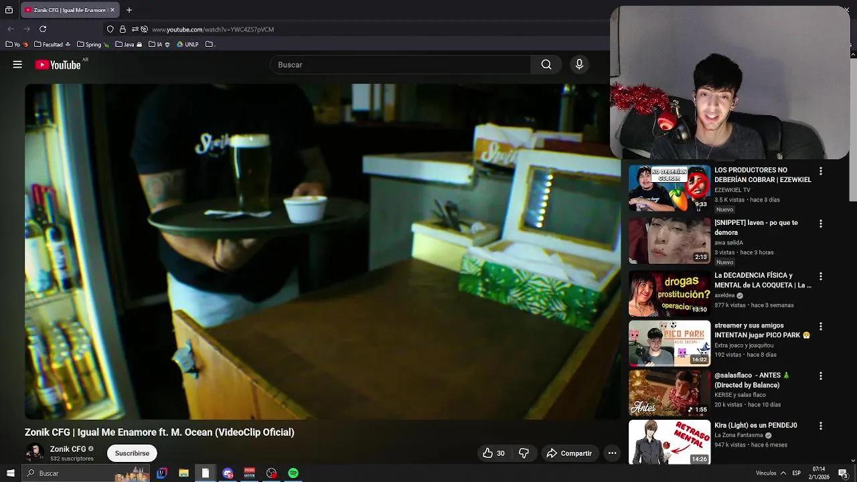Open the Zonik CFG channel name link
Screen dimensions: 857x482
[x=68, y=449]
